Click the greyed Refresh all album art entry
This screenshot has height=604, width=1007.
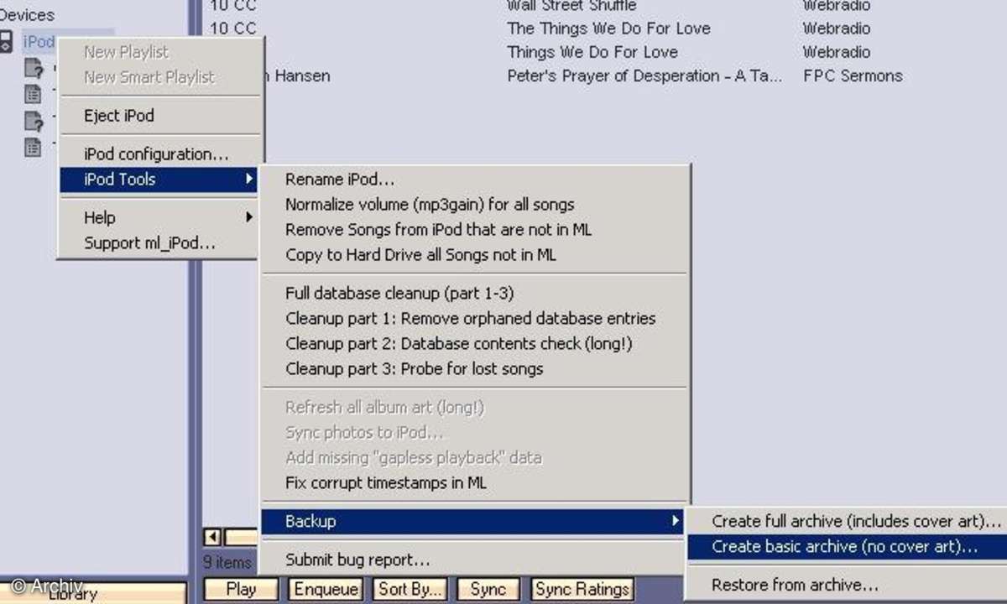(x=384, y=408)
